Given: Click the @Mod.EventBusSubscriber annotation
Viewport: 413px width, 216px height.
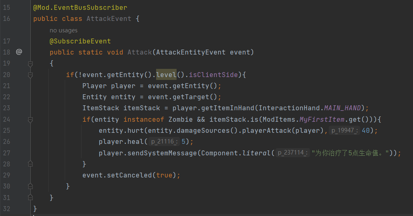Looking at the screenshot, I should [x=80, y=8].
